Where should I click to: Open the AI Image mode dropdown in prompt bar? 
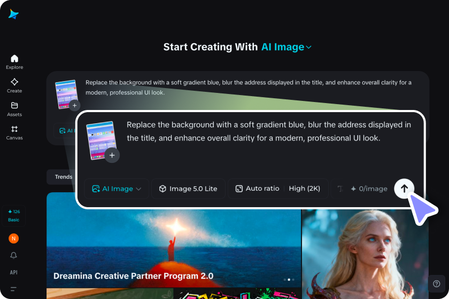coord(117,188)
